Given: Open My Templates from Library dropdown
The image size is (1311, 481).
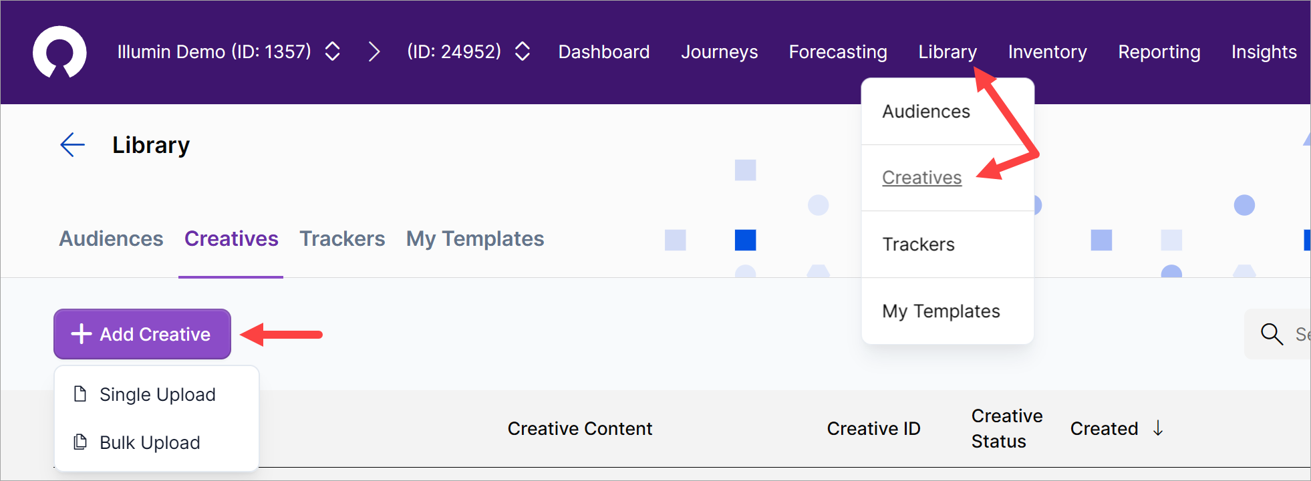Looking at the screenshot, I should [x=941, y=311].
